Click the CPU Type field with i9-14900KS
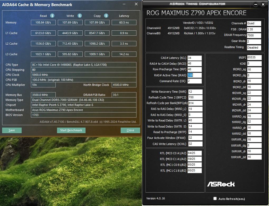The width and height of the screenshot is (269, 206). pos(83,65)
